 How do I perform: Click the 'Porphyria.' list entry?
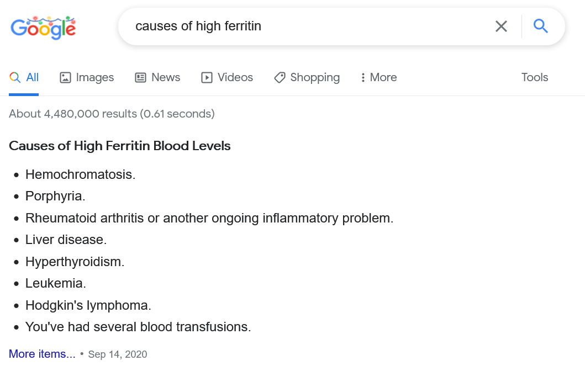55,196
